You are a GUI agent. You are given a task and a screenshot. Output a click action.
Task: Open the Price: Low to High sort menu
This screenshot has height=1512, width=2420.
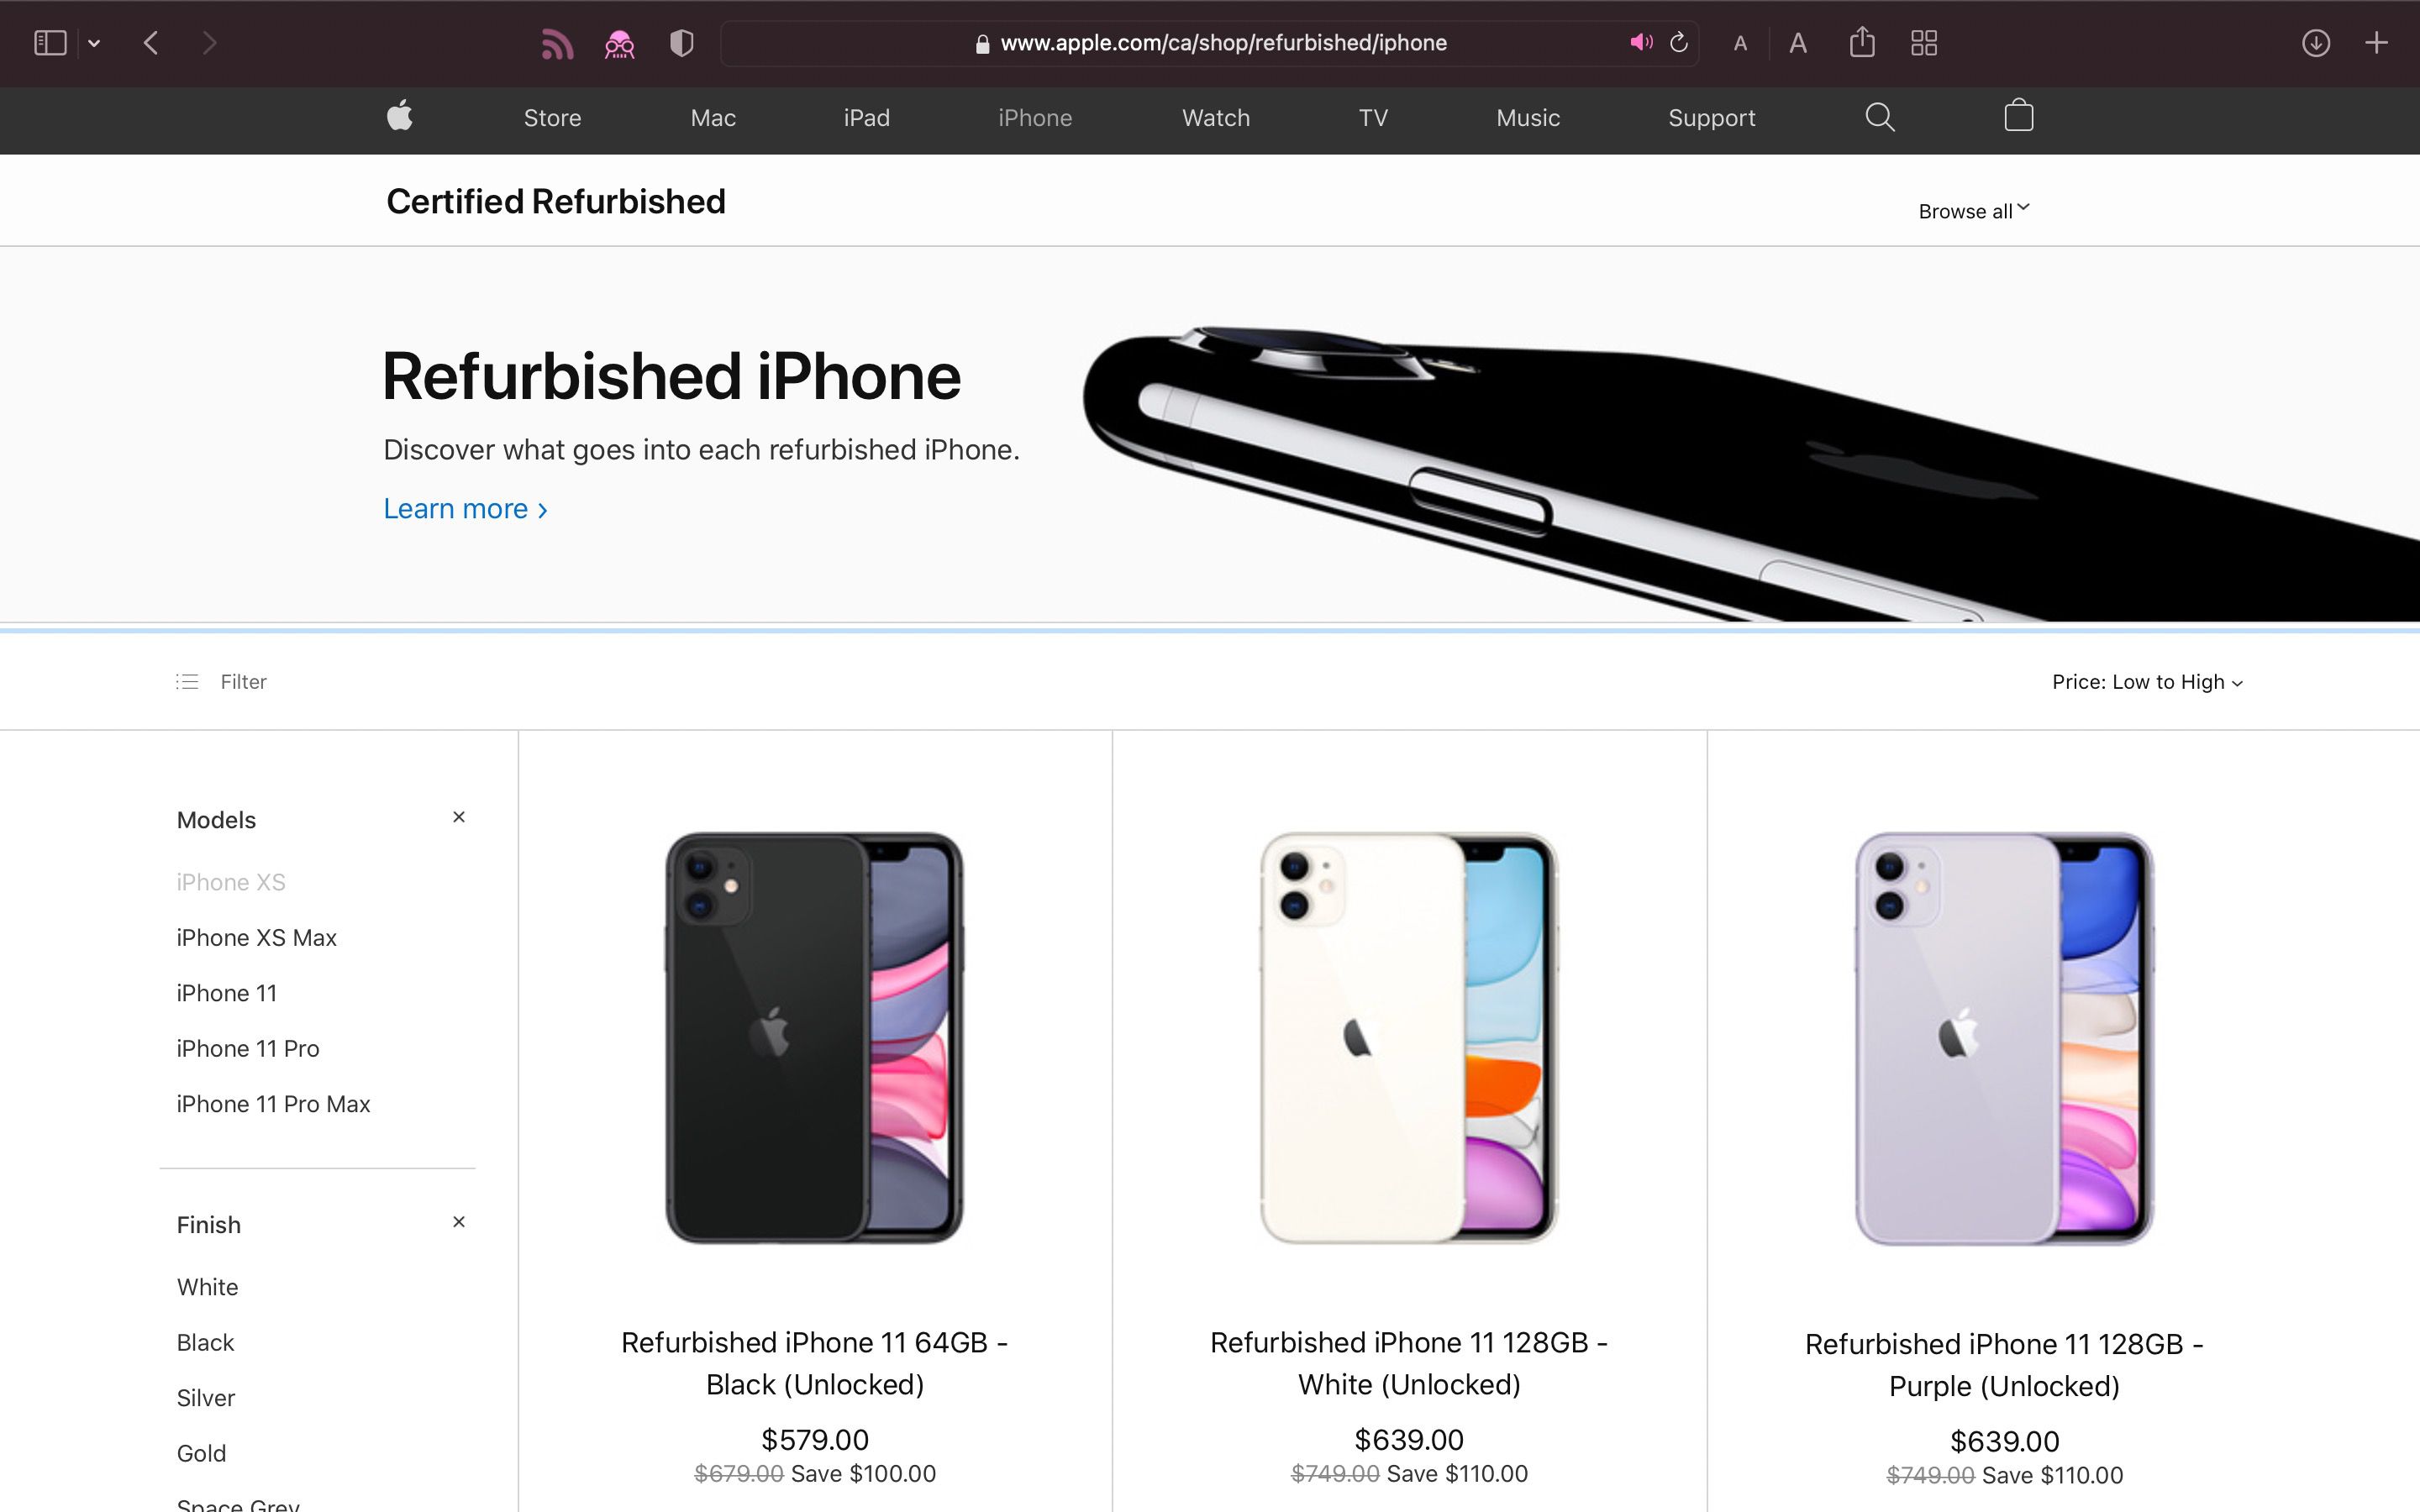click(2146, 682)
